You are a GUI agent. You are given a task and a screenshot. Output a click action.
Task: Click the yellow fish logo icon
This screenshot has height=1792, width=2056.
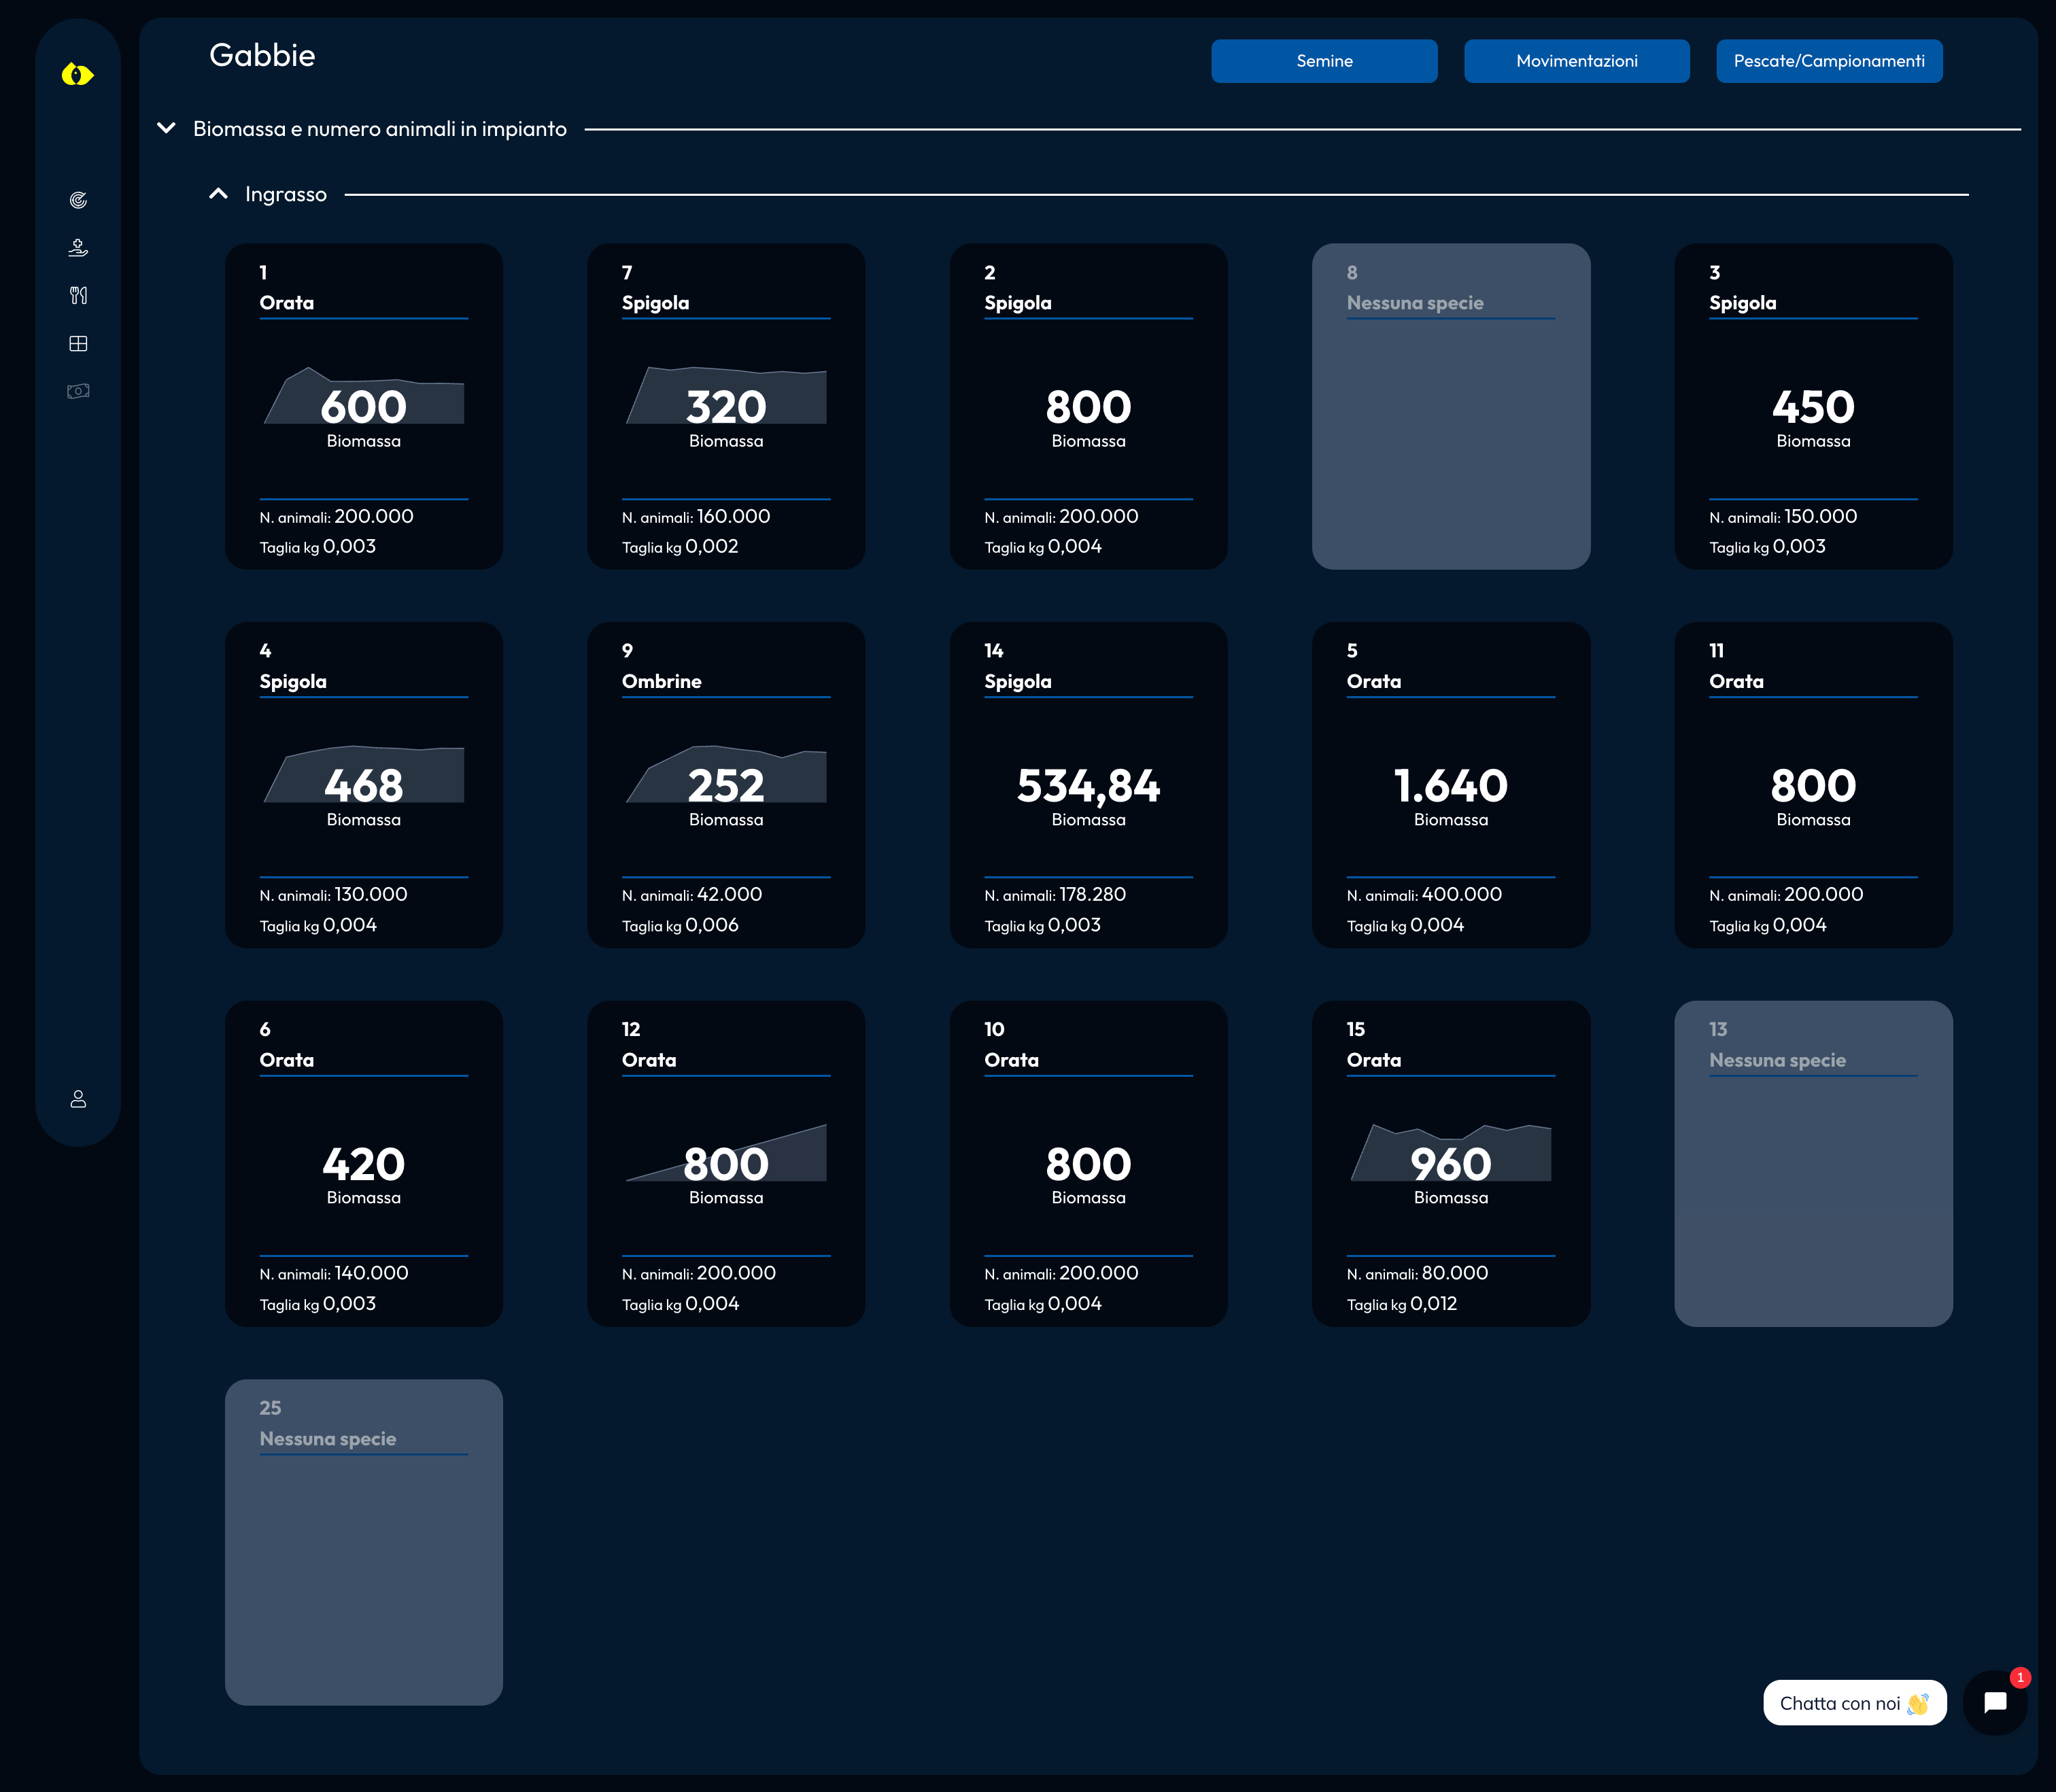(x=77, y=74)
